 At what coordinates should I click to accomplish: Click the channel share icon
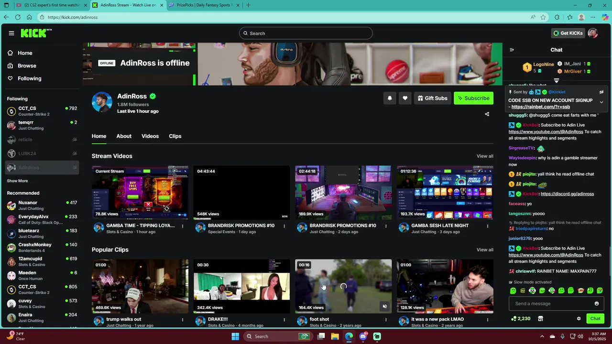pyautogui.click(x=487, y=114)
